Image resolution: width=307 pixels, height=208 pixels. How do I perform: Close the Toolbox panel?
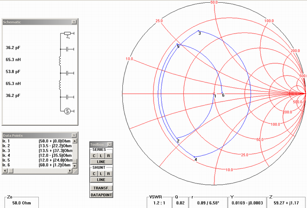(x=110, y=144)
